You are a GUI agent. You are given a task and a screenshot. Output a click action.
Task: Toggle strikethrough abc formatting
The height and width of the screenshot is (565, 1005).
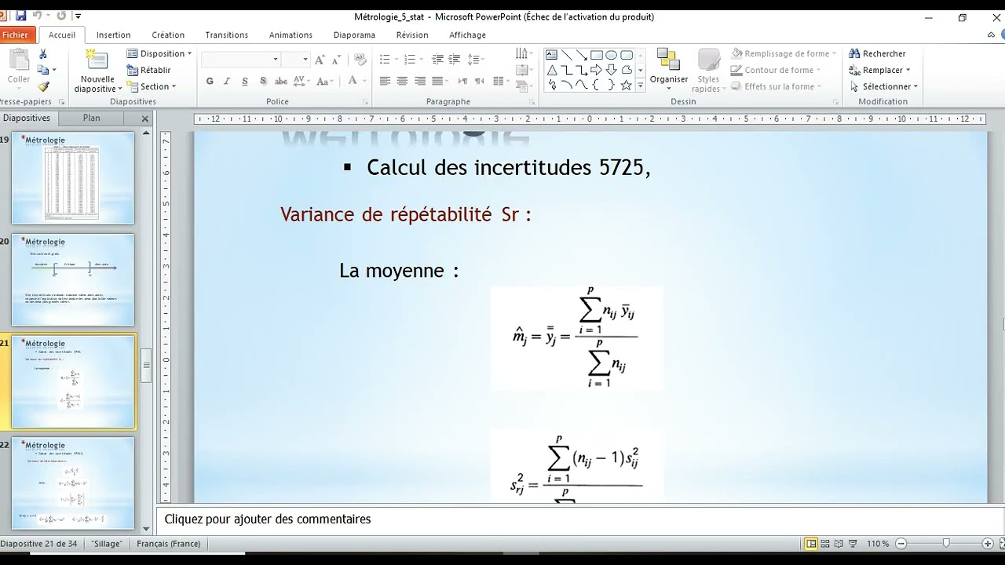pyautogui.click(x=280, y=81)
